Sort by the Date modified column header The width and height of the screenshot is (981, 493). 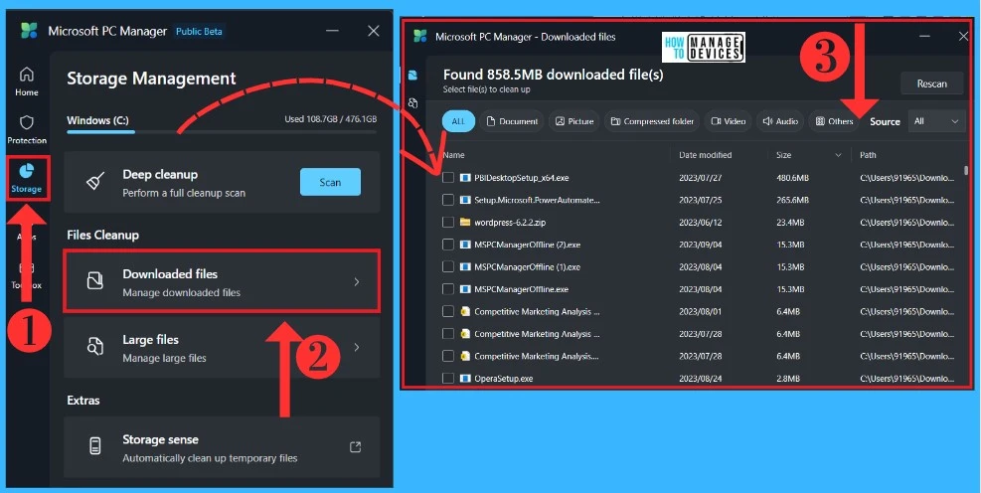[705, 155]
